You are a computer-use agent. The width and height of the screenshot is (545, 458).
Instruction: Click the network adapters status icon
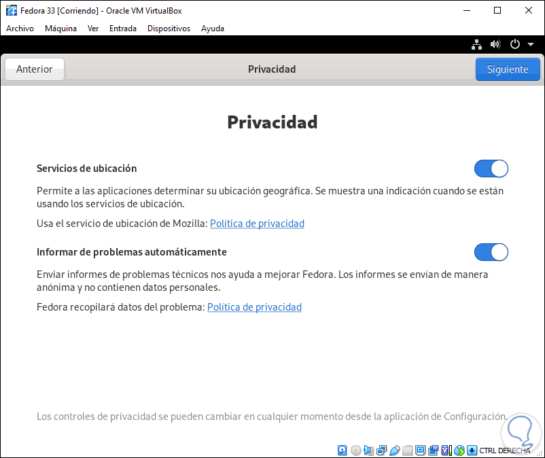coord(382,451)
